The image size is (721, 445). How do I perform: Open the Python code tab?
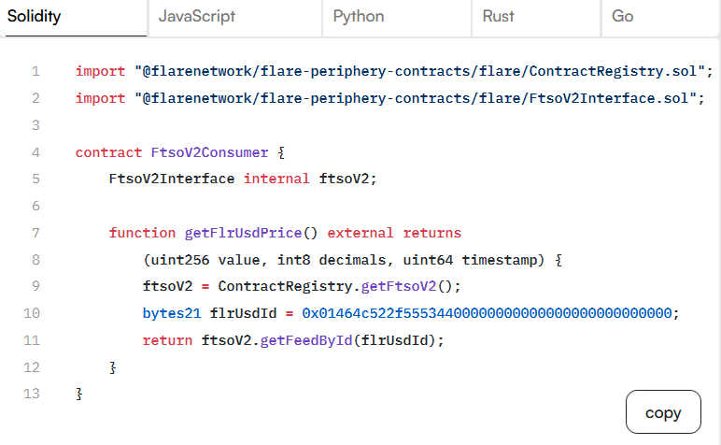tap(358, 17)
